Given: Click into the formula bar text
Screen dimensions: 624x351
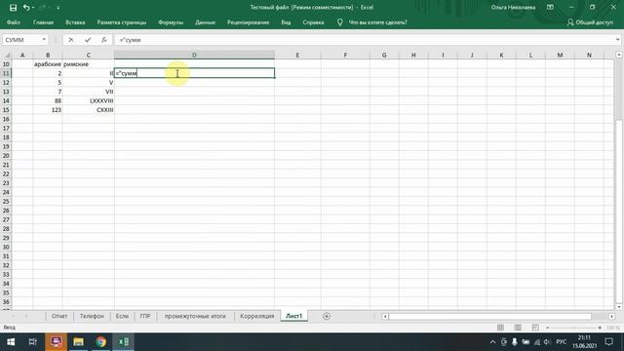Looking at the screenshot, I should click(364, 40).
